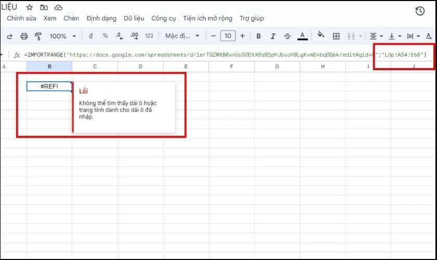The width and height of the screenshot is (437, 260).
Task: Select column D header
Action: (x=140, y=67)
